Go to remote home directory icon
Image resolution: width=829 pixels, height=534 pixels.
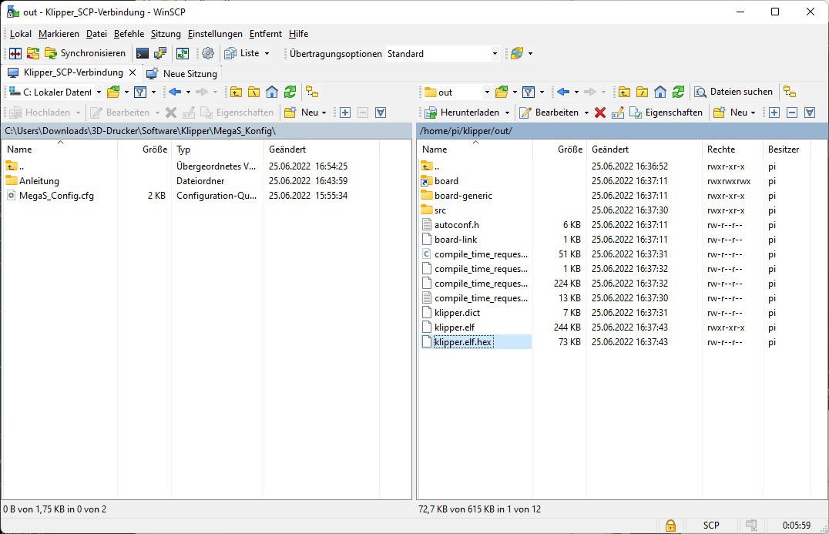click(x=660, y=92)
